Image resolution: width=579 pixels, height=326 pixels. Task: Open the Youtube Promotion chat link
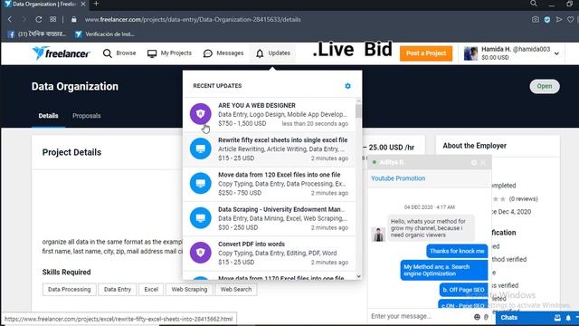click(x=398, y=178)
